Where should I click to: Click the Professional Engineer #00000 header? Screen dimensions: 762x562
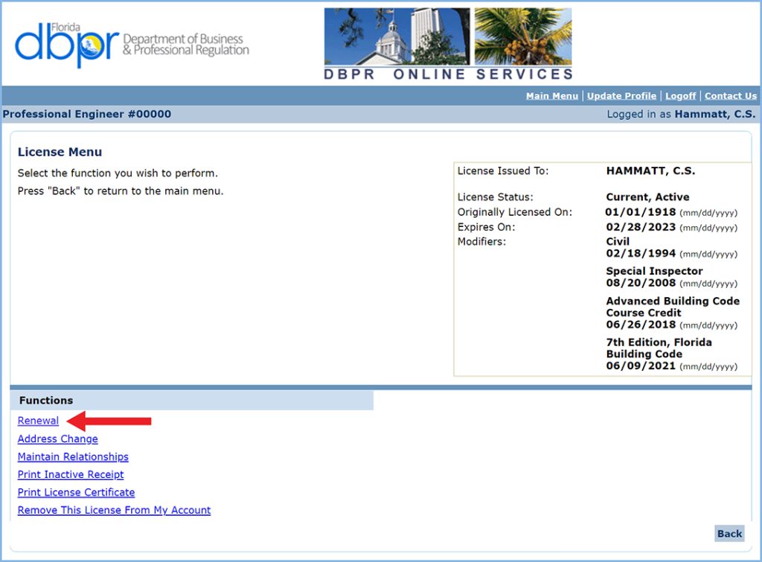click(x=88, y=114)
